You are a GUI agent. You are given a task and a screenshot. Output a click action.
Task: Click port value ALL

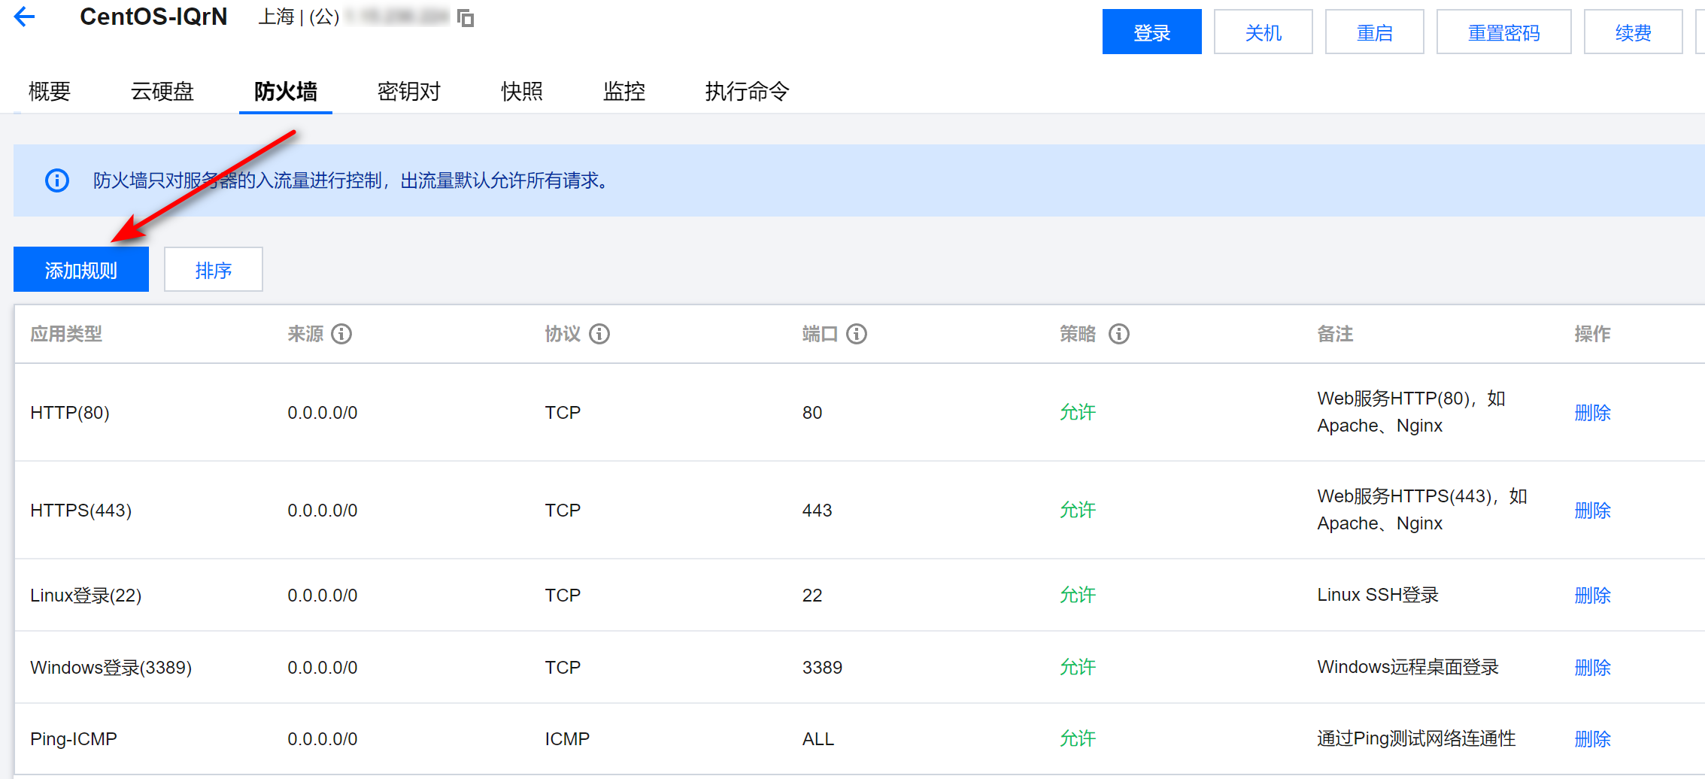pos(818,739)
